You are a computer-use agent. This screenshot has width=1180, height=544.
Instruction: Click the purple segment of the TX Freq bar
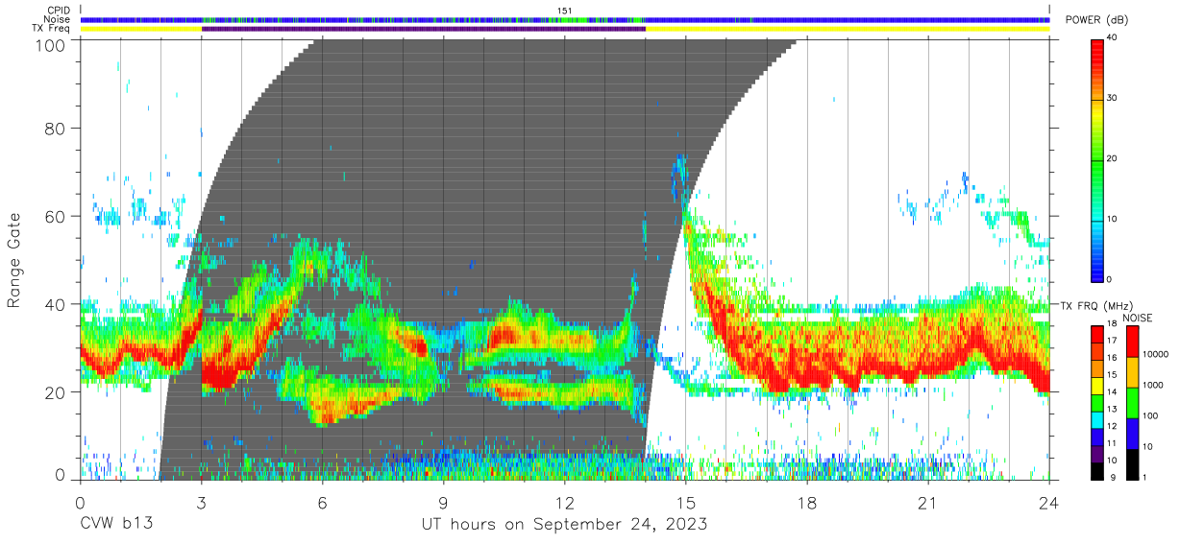[424, 29]
